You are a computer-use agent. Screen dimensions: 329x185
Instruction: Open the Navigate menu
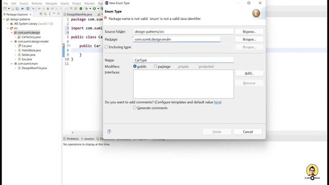click(x=51, y=4)
